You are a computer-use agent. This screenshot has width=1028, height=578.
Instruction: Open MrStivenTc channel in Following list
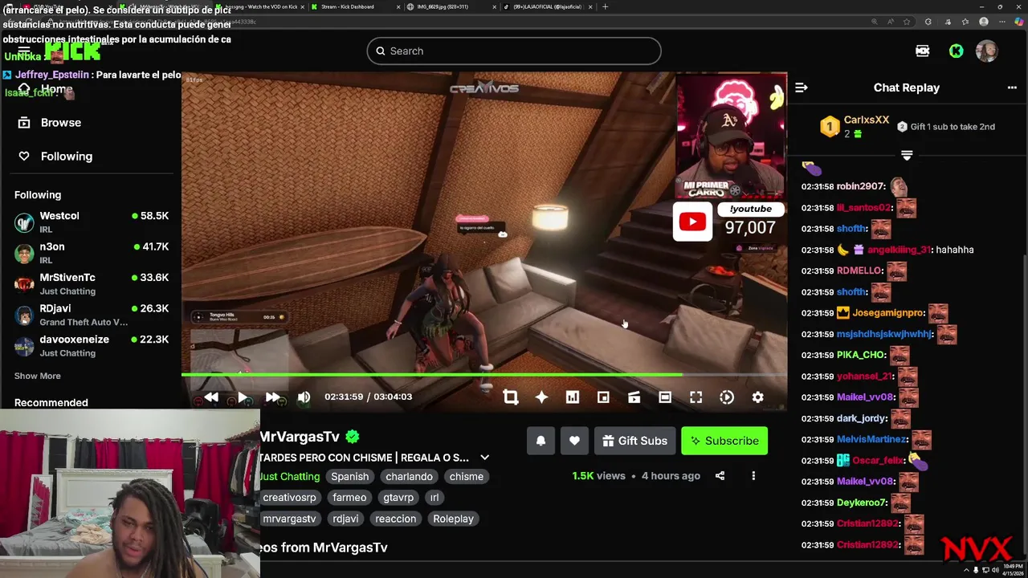tap(92, 283)
